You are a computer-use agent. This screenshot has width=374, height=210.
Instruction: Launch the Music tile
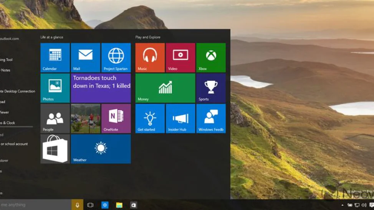(x=150, y=57)
